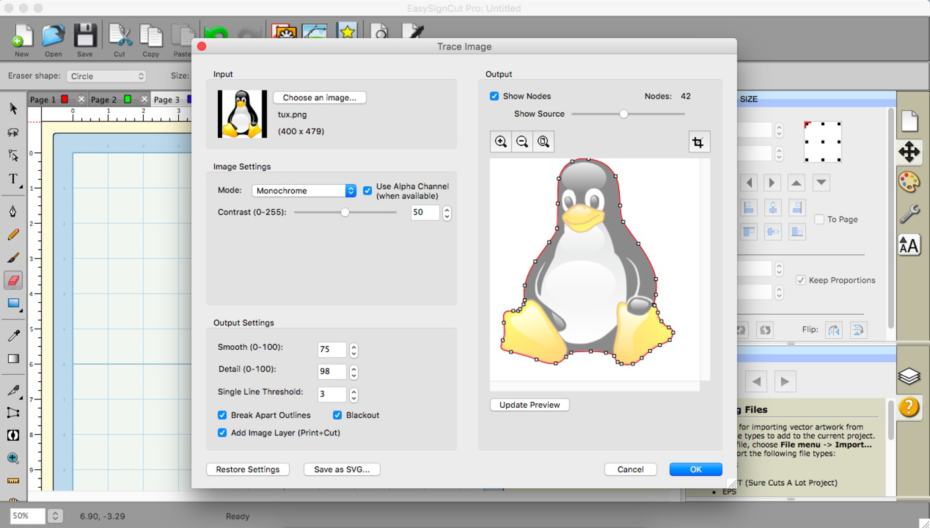Select the Pen nib drawing tool

[x=13, y=211]
